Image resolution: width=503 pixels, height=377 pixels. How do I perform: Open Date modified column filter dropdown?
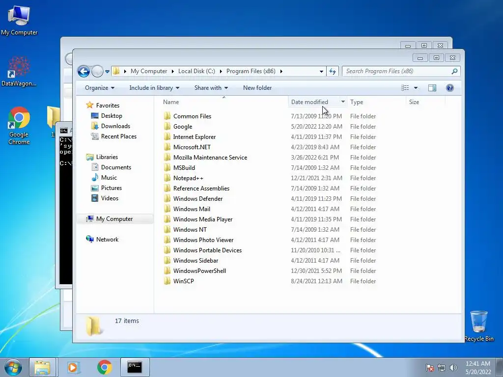pos(343,102)
